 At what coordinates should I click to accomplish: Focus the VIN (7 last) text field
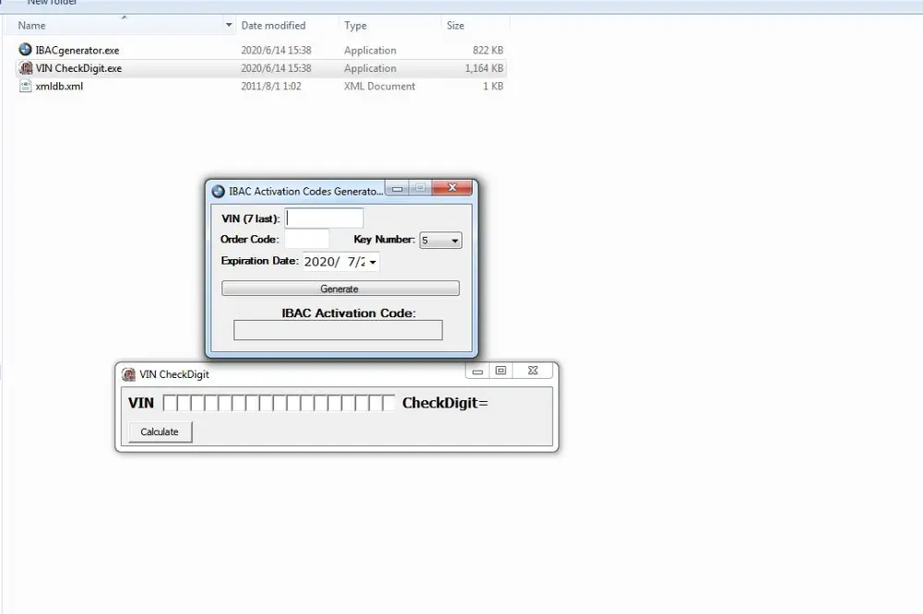(x=325, y=218)
